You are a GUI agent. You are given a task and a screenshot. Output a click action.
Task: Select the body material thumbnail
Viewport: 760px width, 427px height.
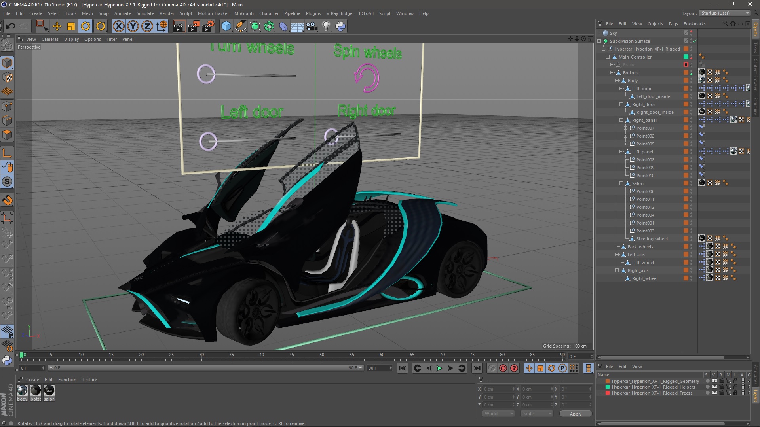point(23,391)
